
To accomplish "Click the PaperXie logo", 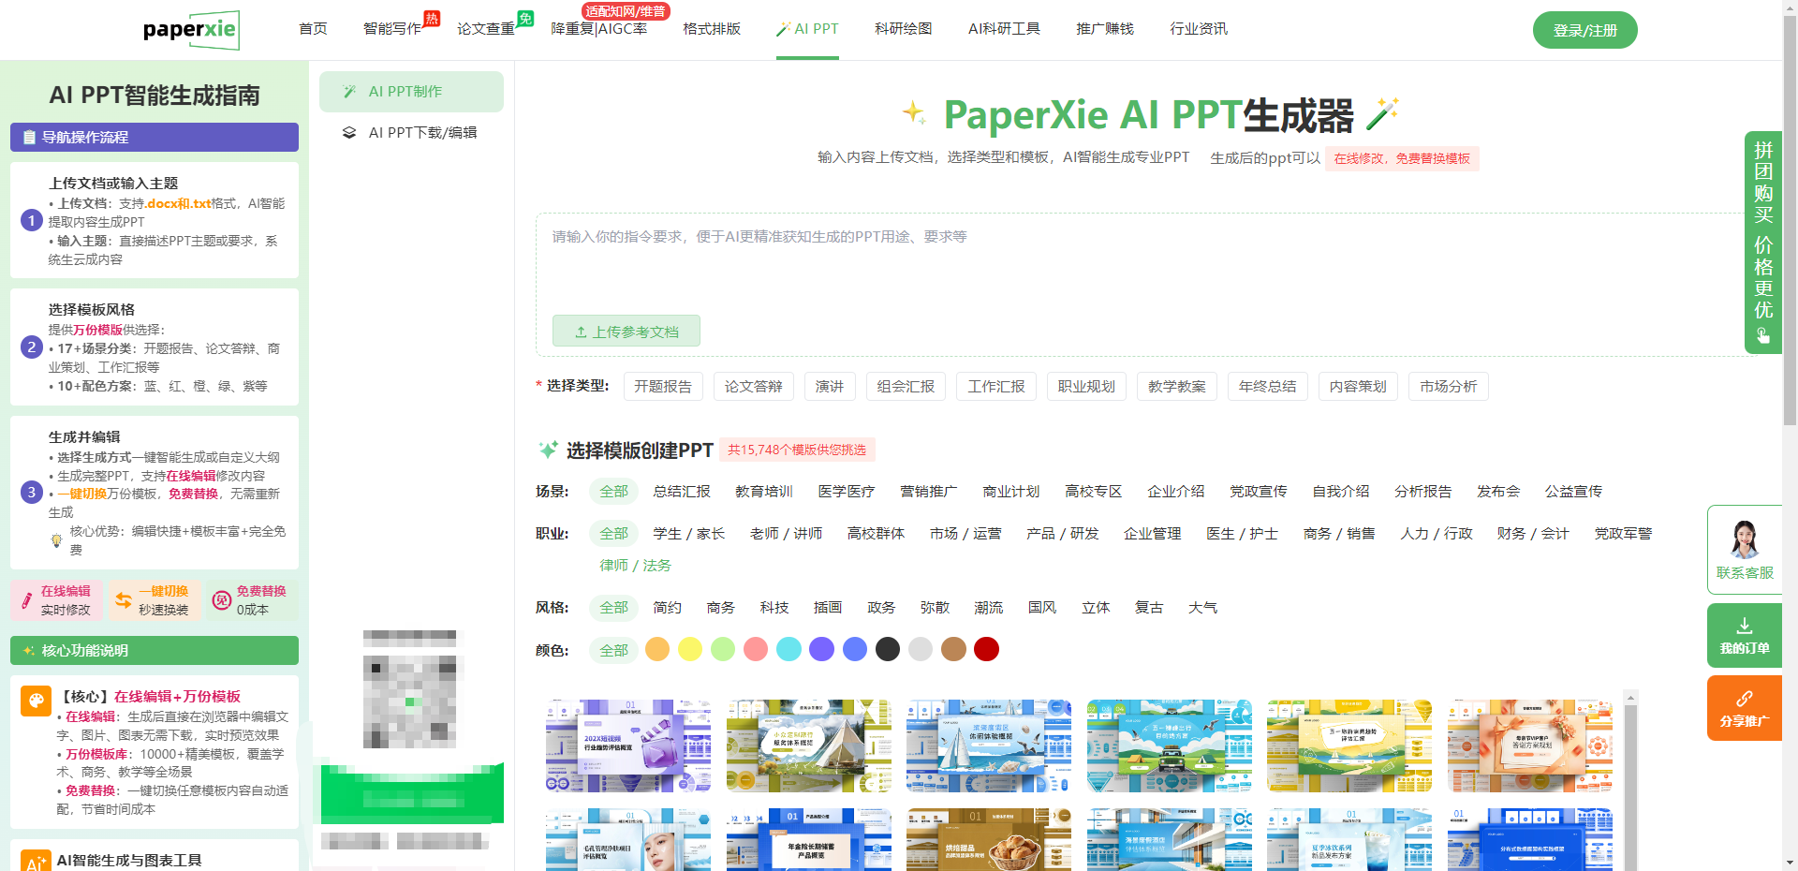I will pyautogui.click(x=190, y=30).
